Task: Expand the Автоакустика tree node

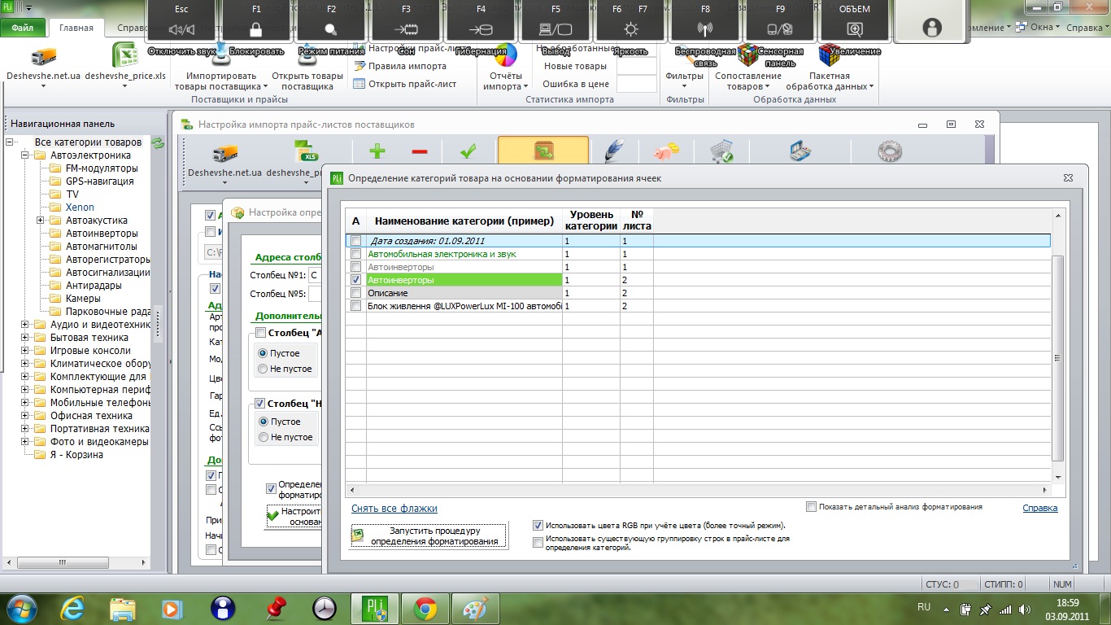Action: [40, 221]
